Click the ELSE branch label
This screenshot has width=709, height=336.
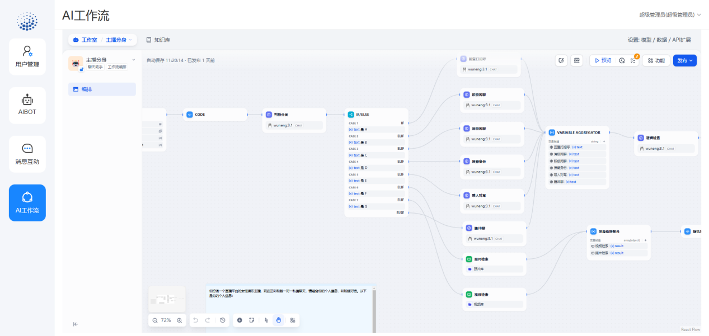(x=400, y=213)
